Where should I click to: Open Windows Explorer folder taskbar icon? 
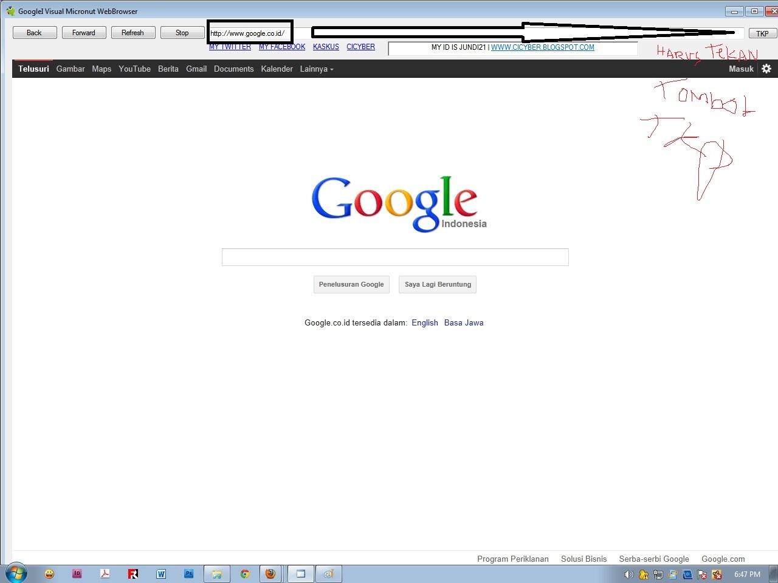216,574
